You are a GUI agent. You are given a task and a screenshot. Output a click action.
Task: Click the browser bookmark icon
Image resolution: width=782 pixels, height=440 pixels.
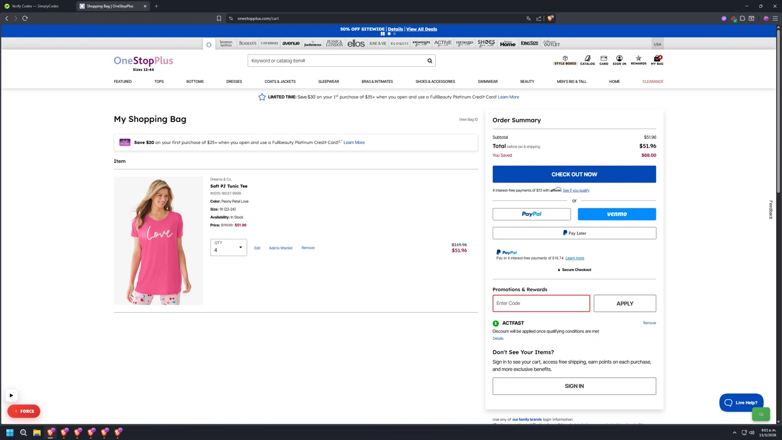click(x=219, y=18)
